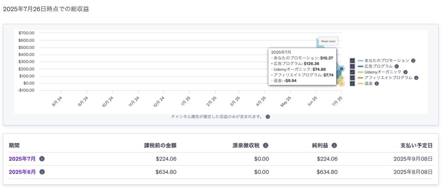
Task: Uncheck the あなたのプロモーション series checkbox
Action: click(352, 61)
